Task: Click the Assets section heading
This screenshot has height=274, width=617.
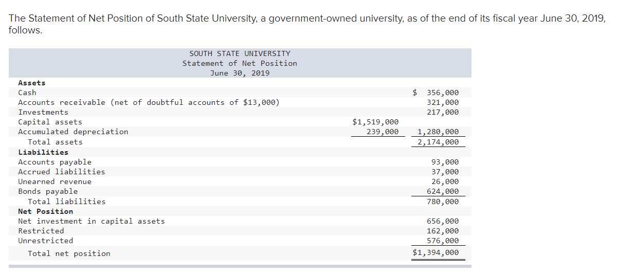Action: pos(32,83)
